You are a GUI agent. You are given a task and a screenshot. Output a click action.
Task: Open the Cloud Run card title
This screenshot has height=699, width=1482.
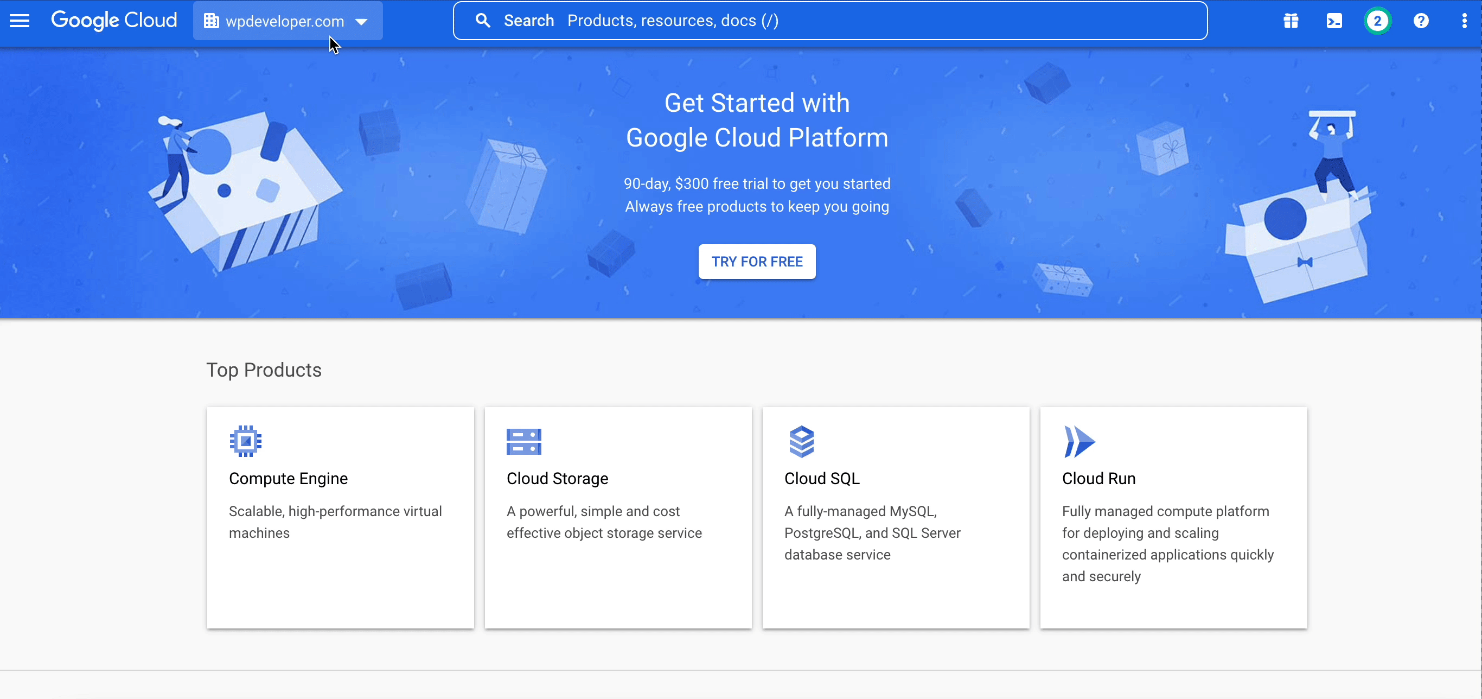click(x=1098, y=479)
